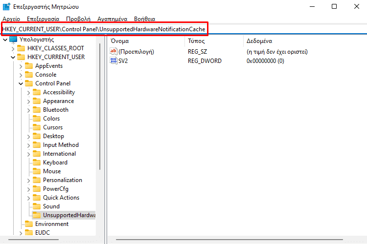Click the AppEvents folder icon
This screenshot has width=367, height=244.
tap(29, 66)
